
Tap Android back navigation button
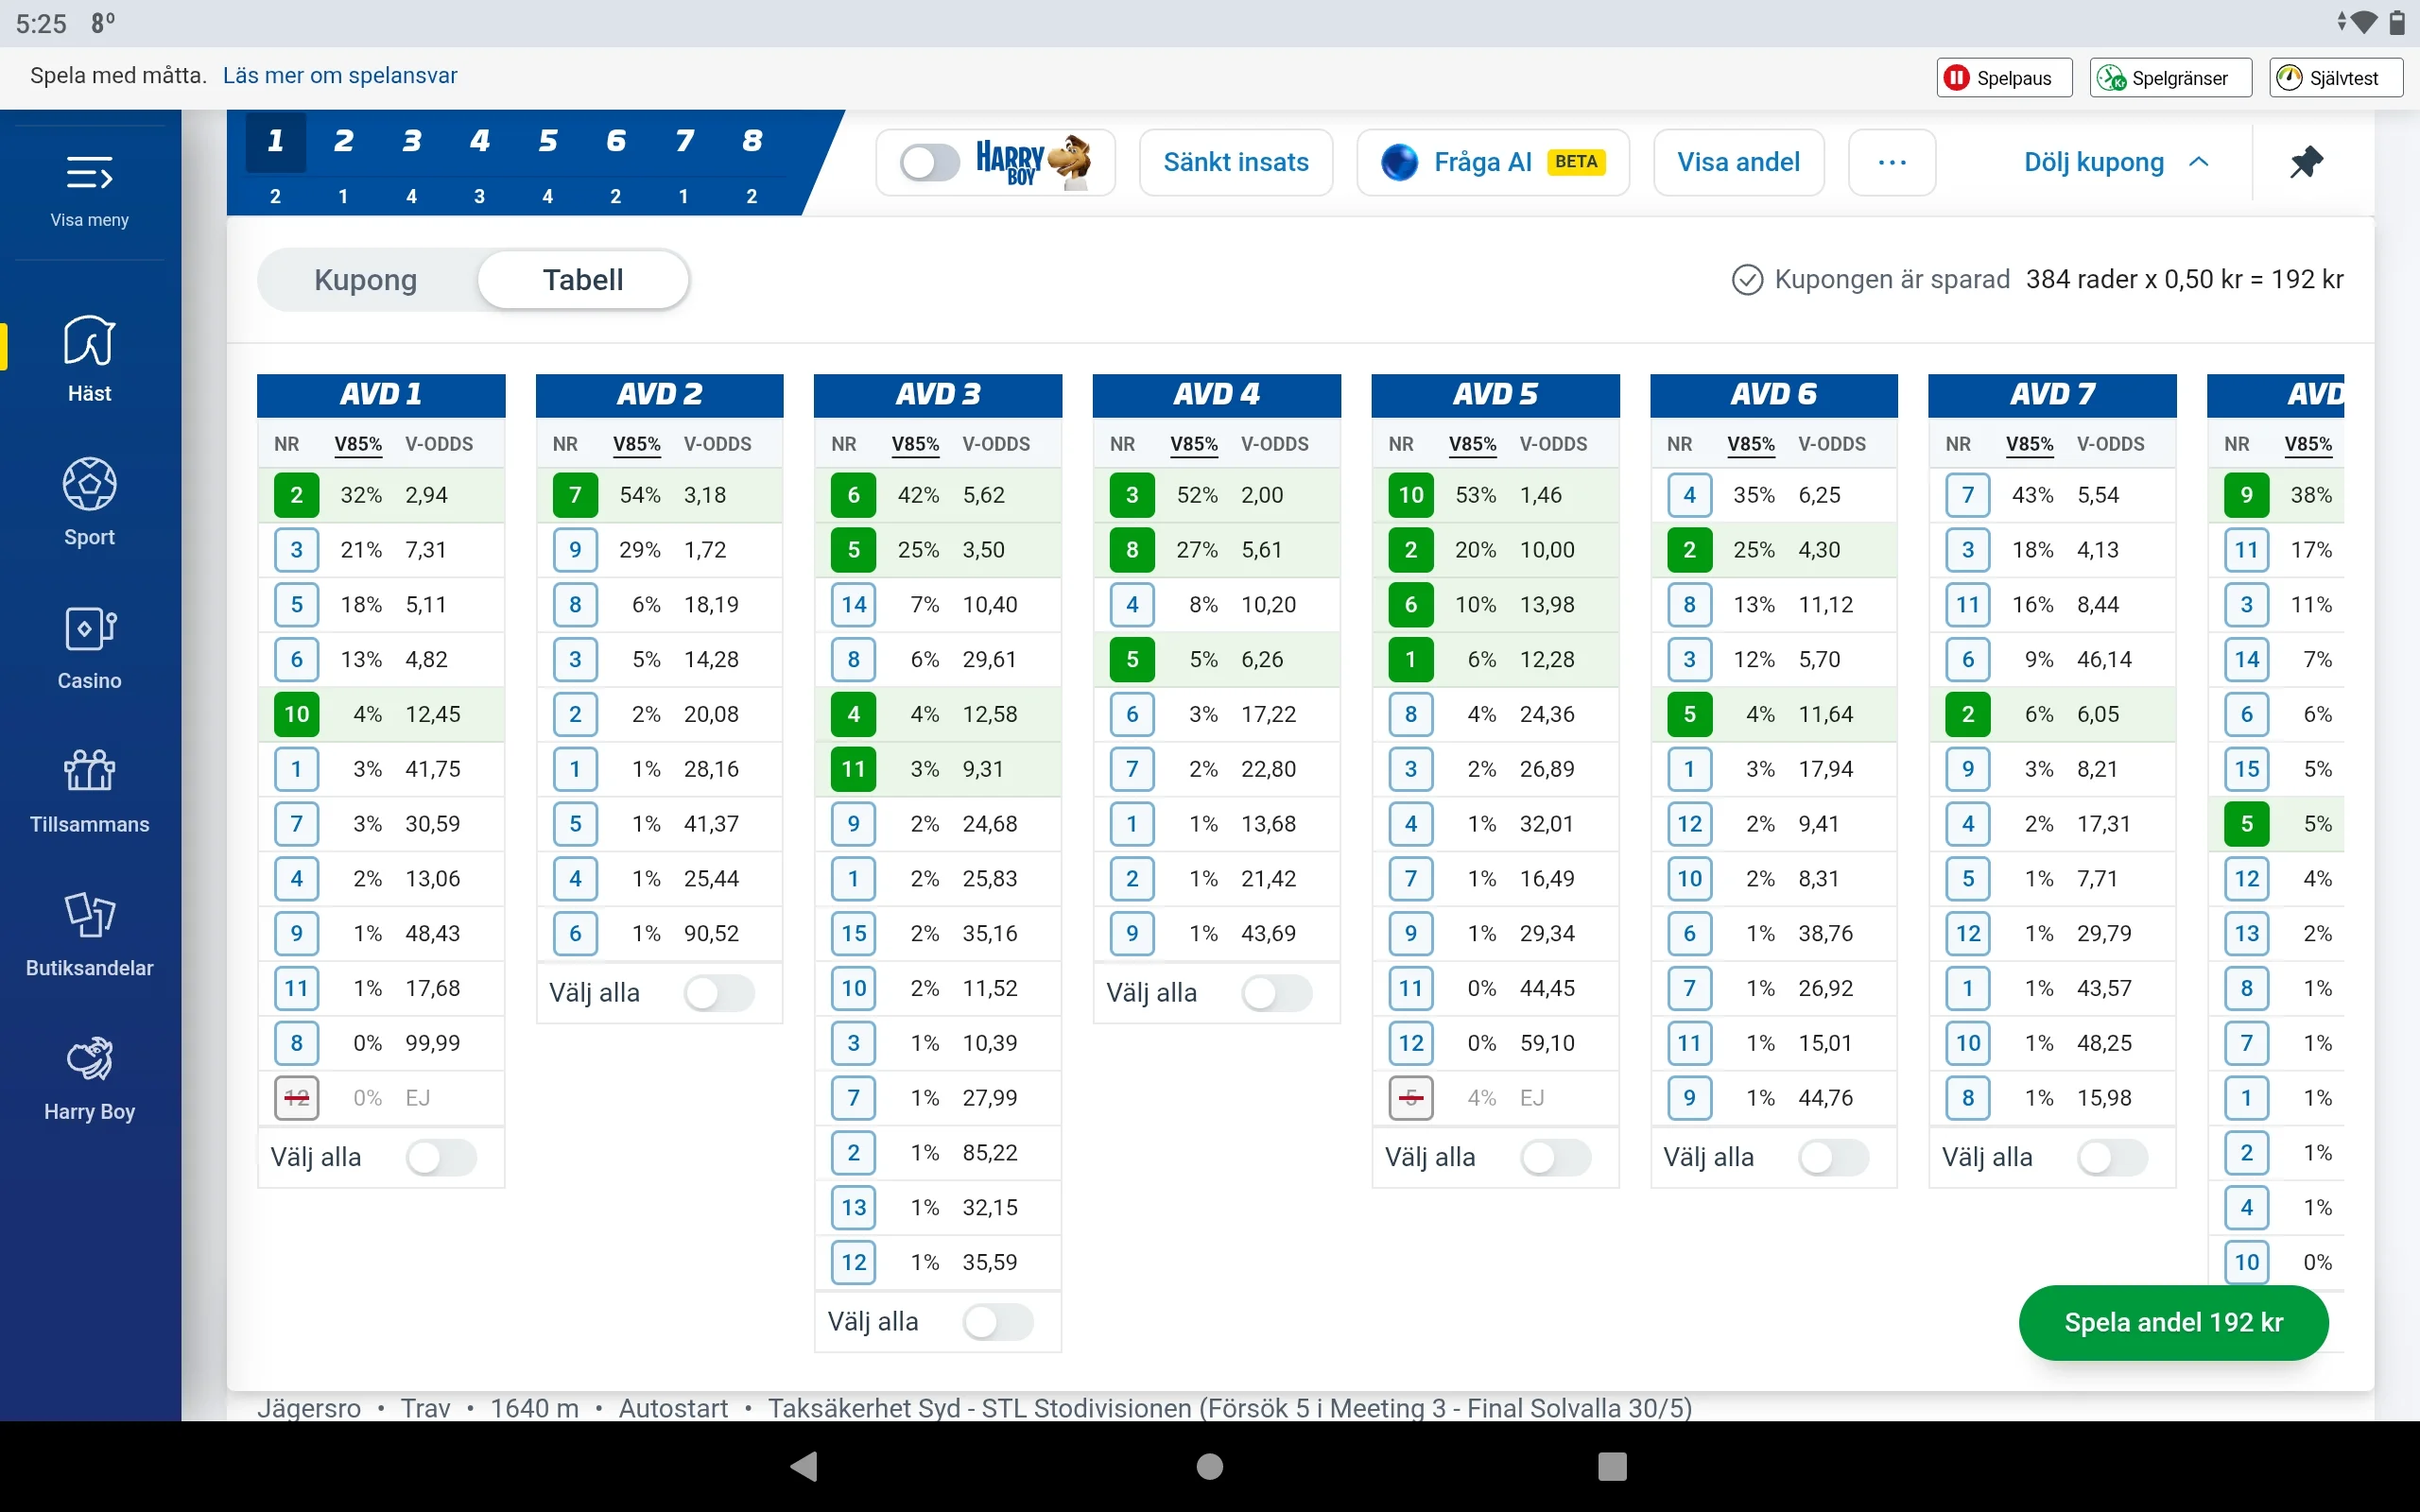[804, 1466]
